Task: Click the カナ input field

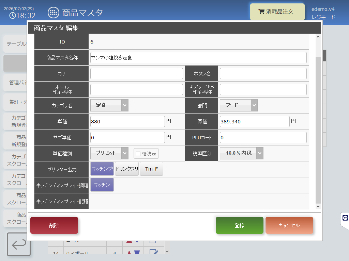Action: pyautogui.click(x=136, y=73)
